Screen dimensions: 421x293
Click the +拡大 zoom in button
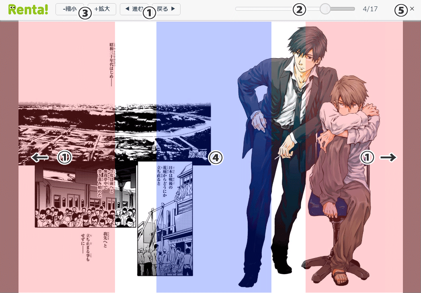pos(102,9)
